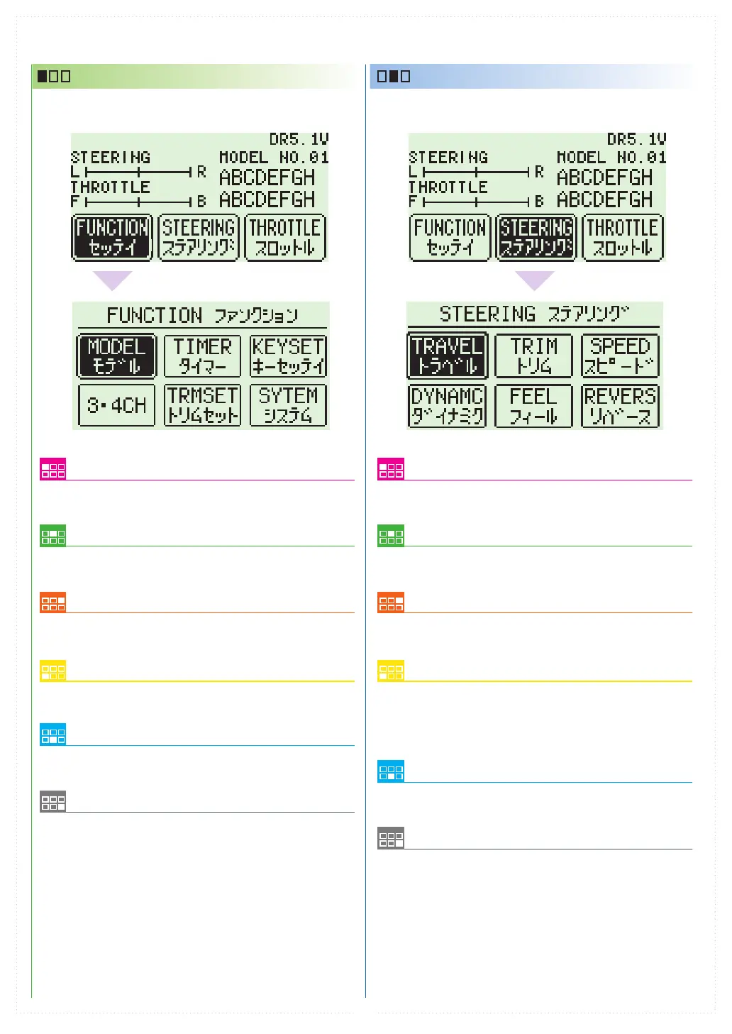Click the three-square indicator in the blue header
Image resolution: width=732 pixels, height=1034 pixels.
pyautogui.click(x=394, y=76)
